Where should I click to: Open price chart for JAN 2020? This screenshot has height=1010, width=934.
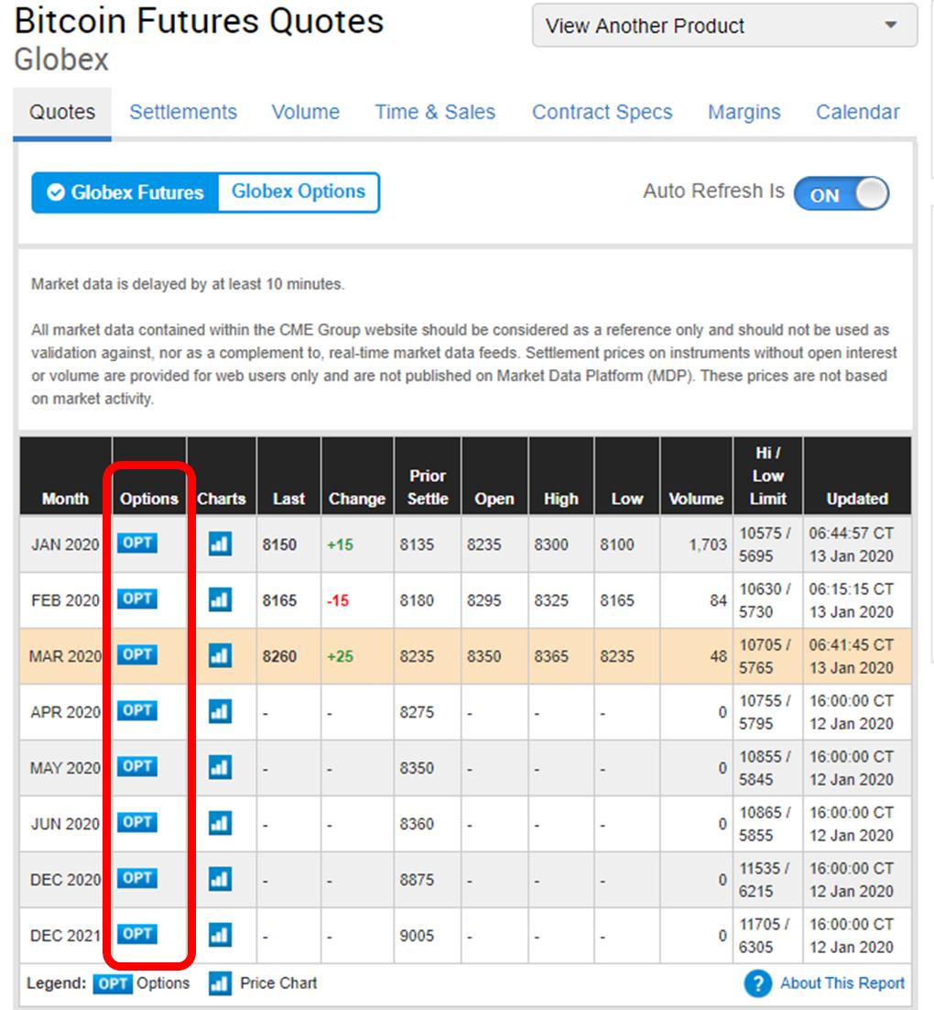click(220, 544)
